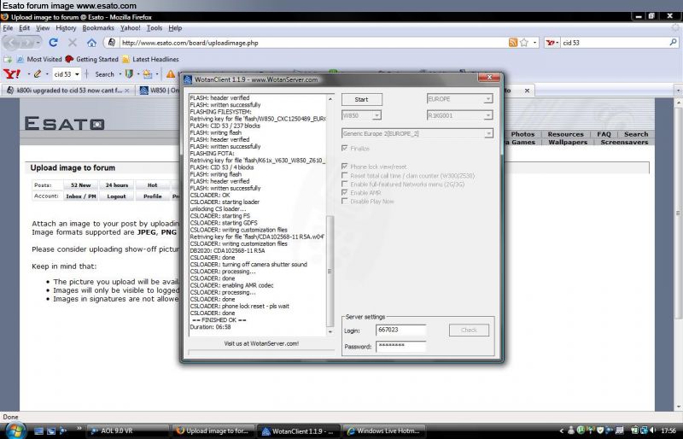Click the Yahoo search engine icon
The height and width of the screenshot is (439, 683).
551,43
